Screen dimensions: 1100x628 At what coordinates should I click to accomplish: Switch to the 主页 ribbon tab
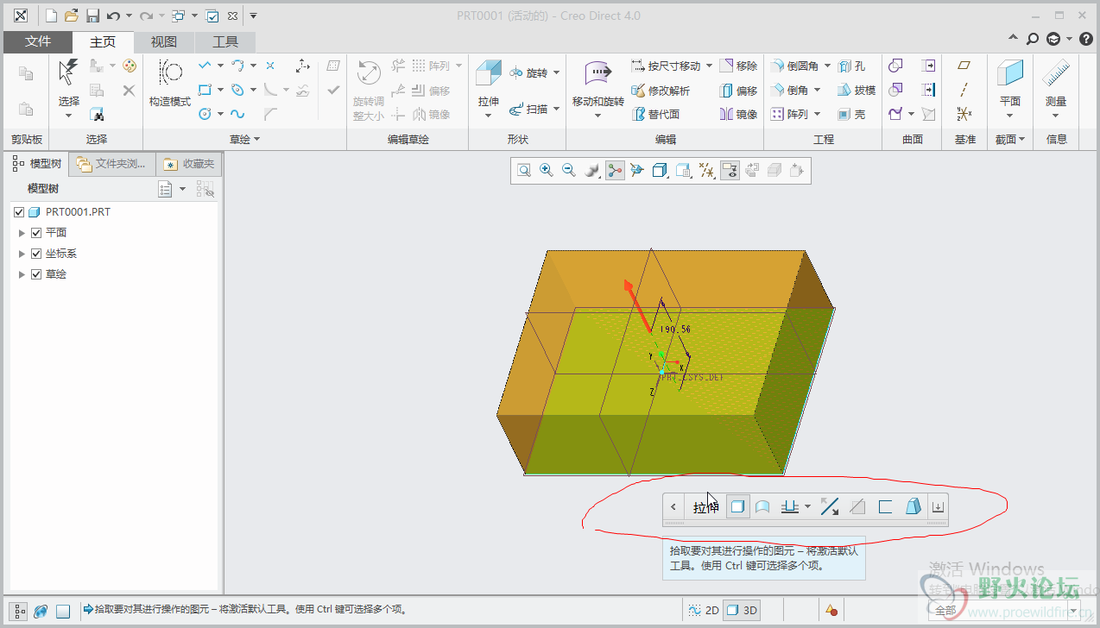pyautogui.click(x=103, y=41)
